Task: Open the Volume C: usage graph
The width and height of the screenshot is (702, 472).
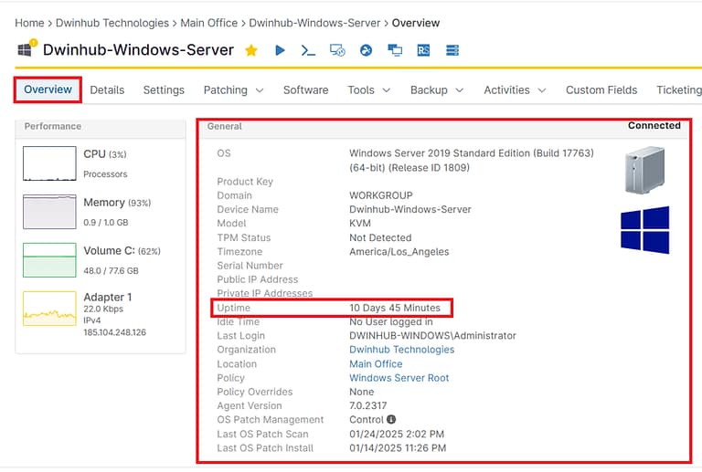Action: point(49,260)
